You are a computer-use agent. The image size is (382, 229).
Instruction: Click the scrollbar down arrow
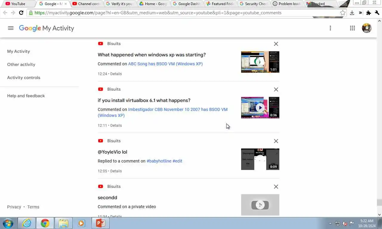pyautogui.click(x=379, y=214)
